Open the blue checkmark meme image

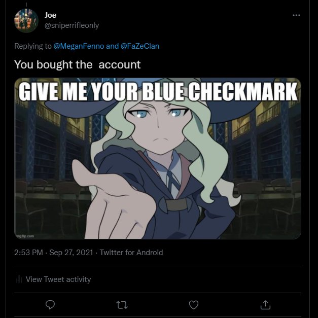pos(158,158)
